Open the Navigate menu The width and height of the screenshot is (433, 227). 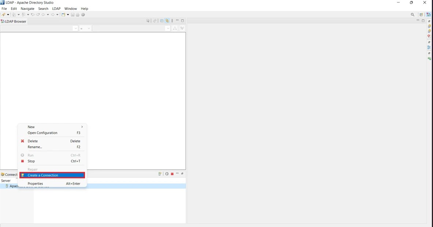coord(27,8)
